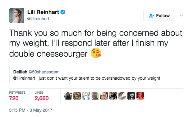Click the @lilireinhart mention in quoted tweet
The height and width of the screenshot is (117, 193).
pyautogui.click(x=24, y=78)
